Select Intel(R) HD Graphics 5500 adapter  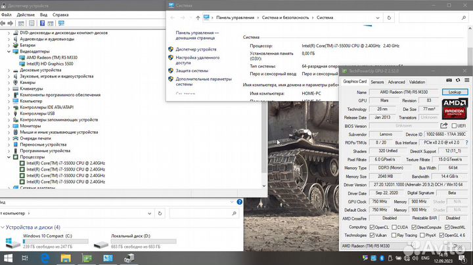click(50, 64)
